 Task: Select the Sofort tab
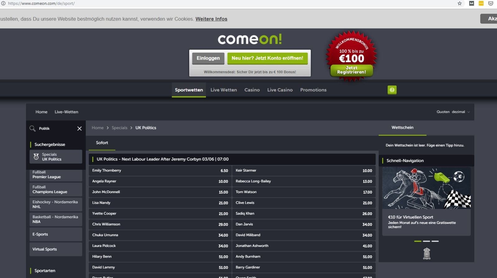tap(102, 143)
